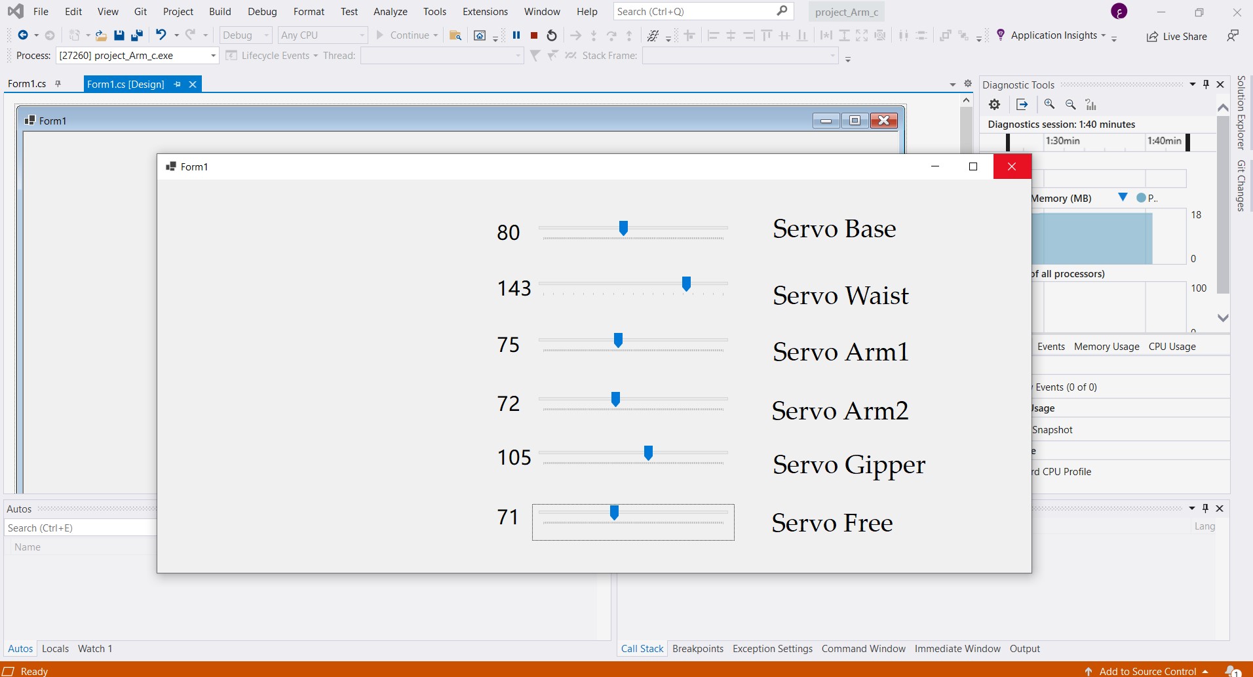Open the Extensions menu
The width and height of the screenshot is (1253, 677).
pyautogui.click(x=485, y=12)
